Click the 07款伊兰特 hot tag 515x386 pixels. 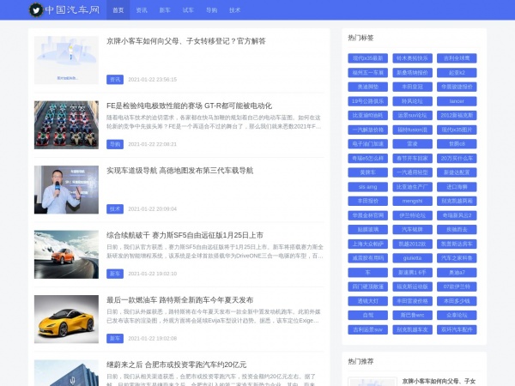click(x=457, y=286)
